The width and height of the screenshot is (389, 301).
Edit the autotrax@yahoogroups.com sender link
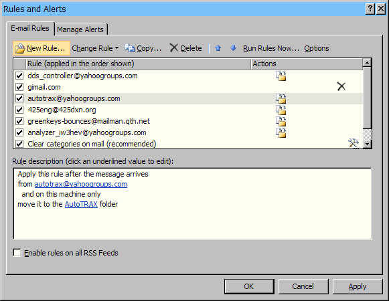coord(81,184)
